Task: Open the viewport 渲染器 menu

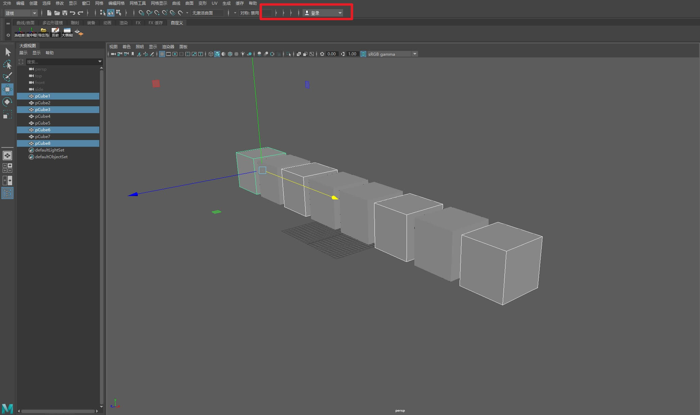Action: 168,47
